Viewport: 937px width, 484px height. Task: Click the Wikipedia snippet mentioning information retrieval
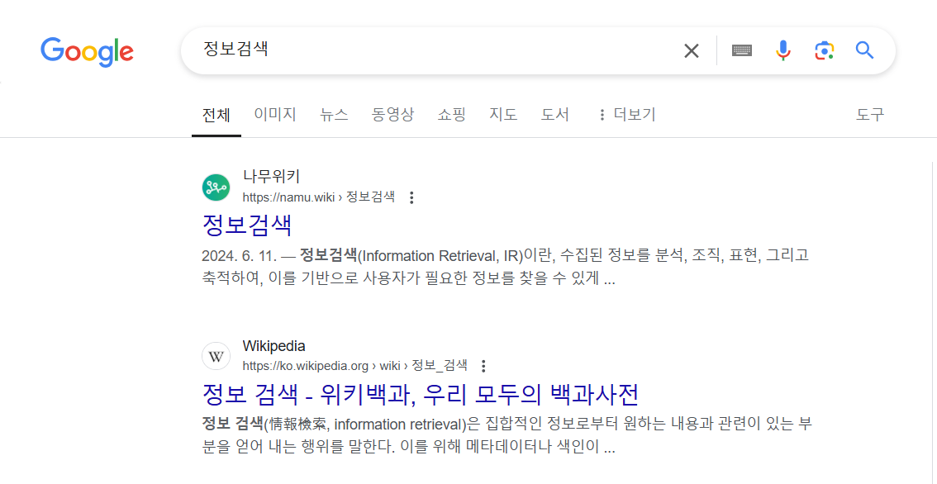click(506, 436)
